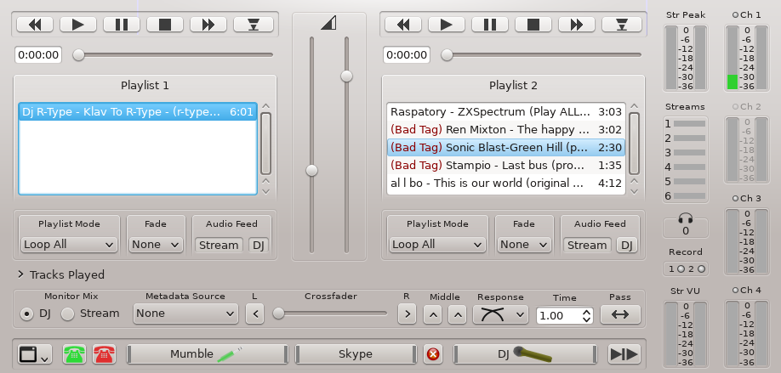Click the left volume fader knob
The height and width of the screenshot is (373, 781).
[x=311, y=171]
